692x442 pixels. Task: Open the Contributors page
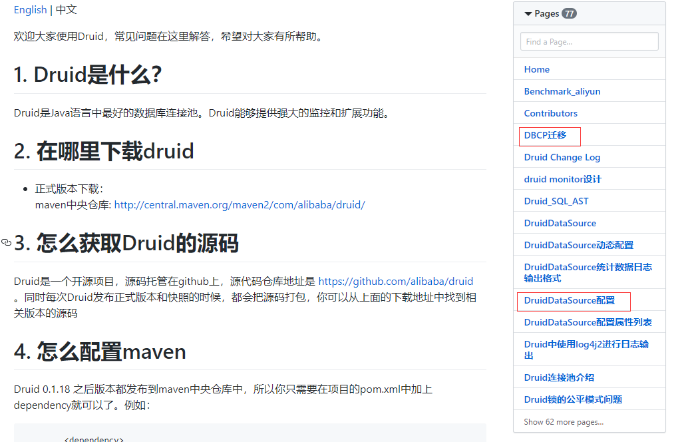[x=551, y=113]
